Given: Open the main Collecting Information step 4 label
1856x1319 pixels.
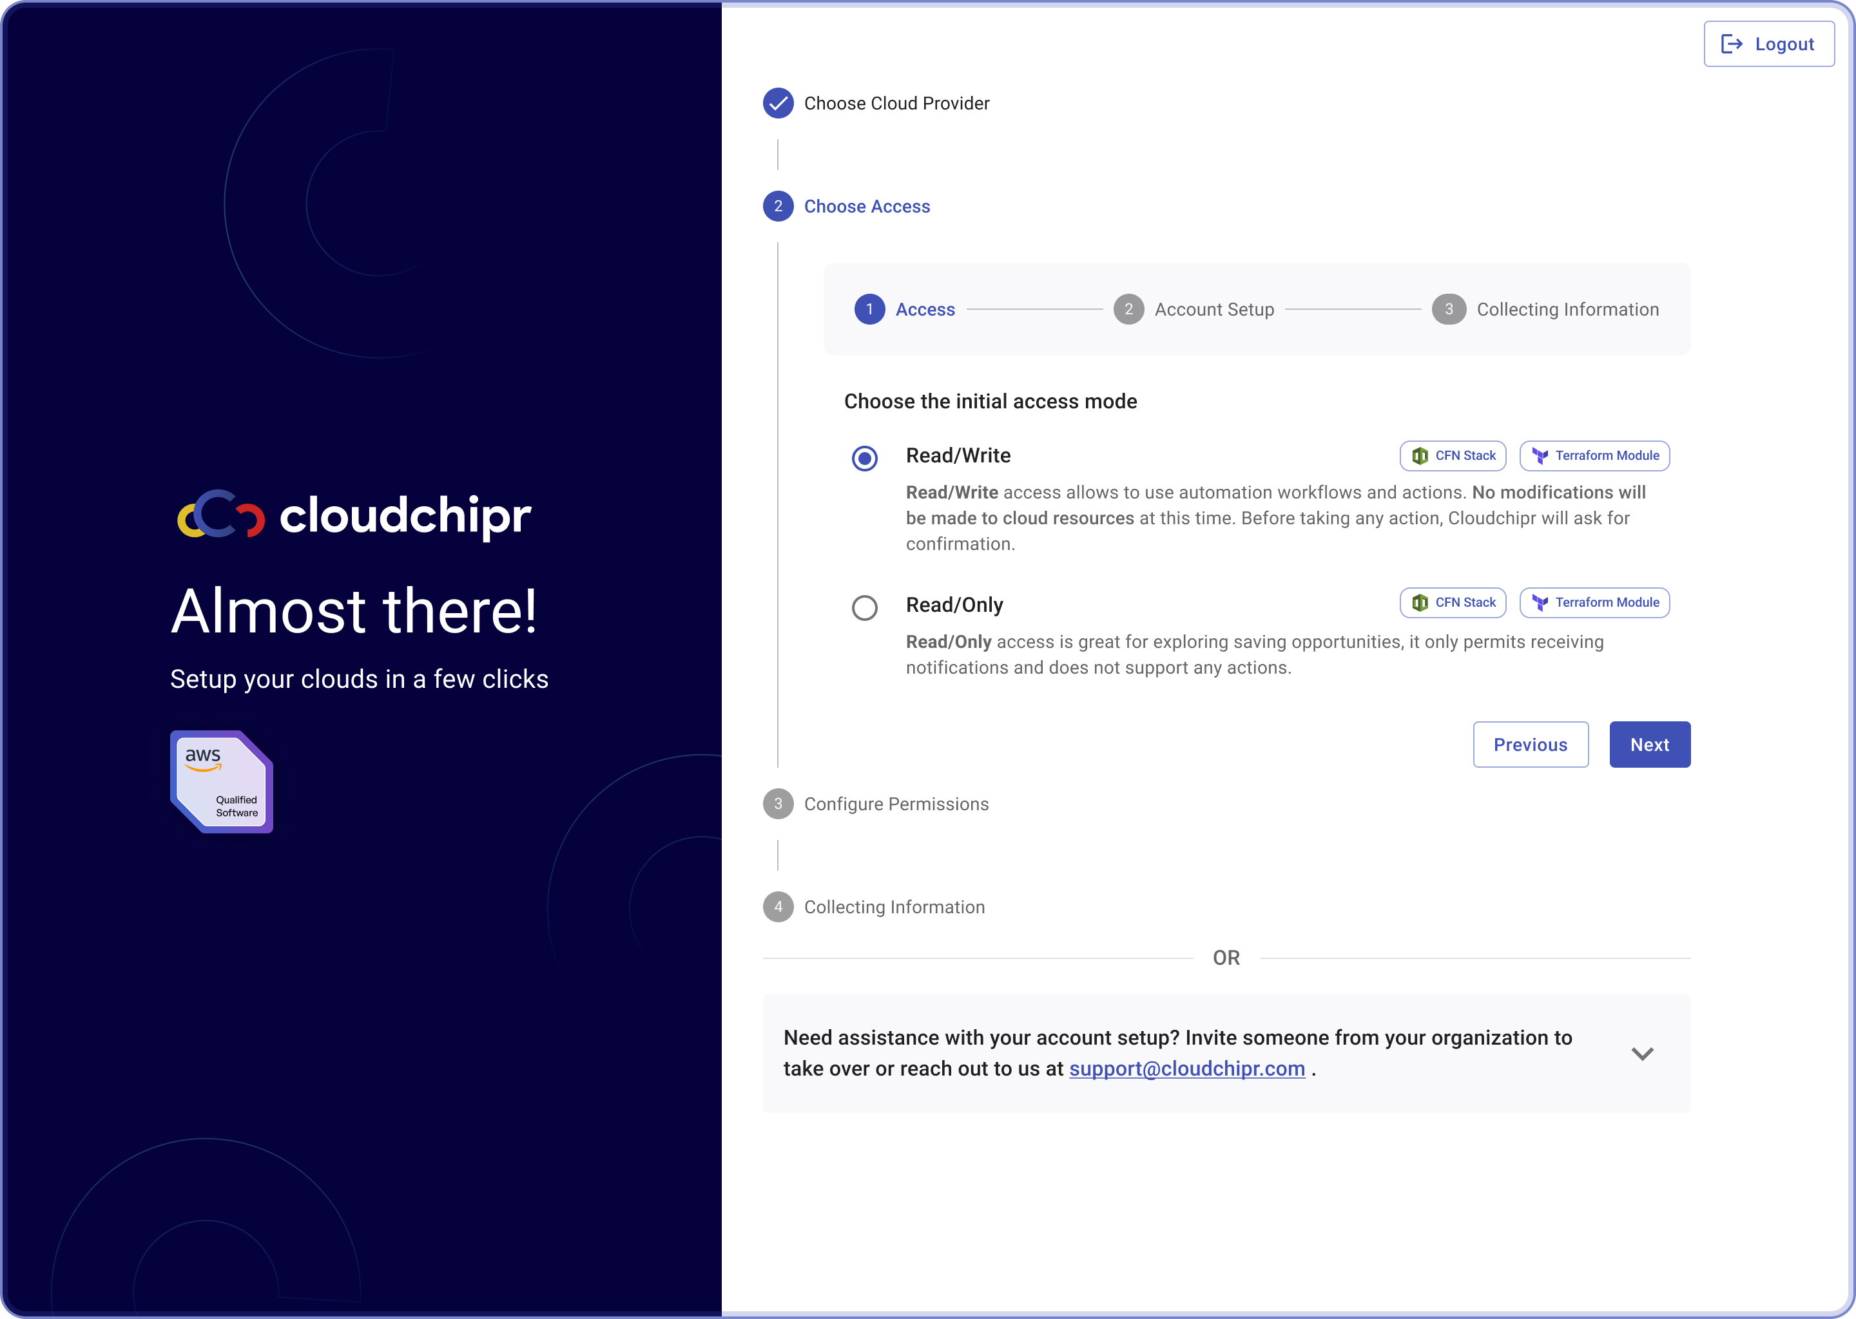Looking at the screenshot, I should tap(894, 907).
